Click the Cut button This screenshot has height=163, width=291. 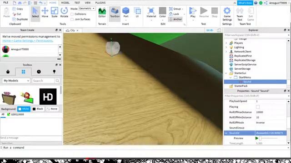click(17, 14)
